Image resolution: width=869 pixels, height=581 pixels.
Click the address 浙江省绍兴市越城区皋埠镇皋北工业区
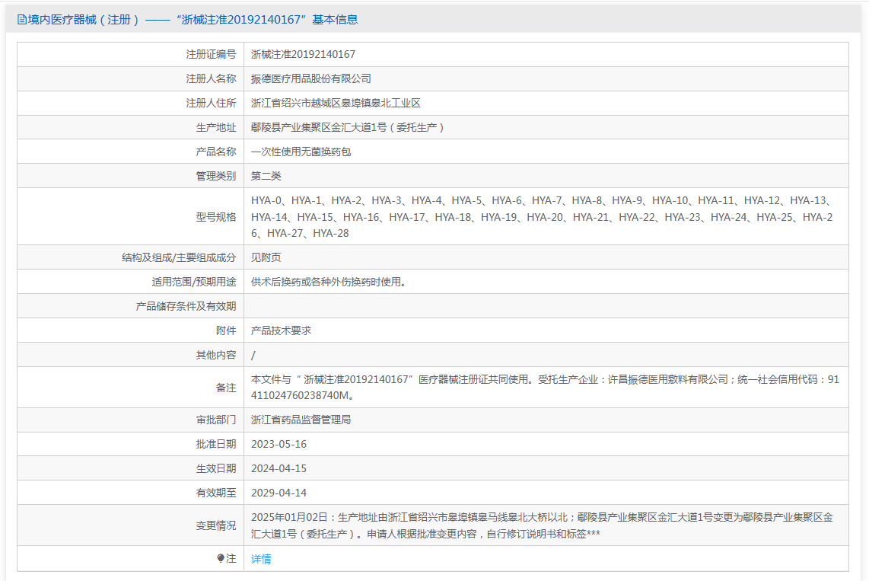pyautogui.click(x=336, y=103)
